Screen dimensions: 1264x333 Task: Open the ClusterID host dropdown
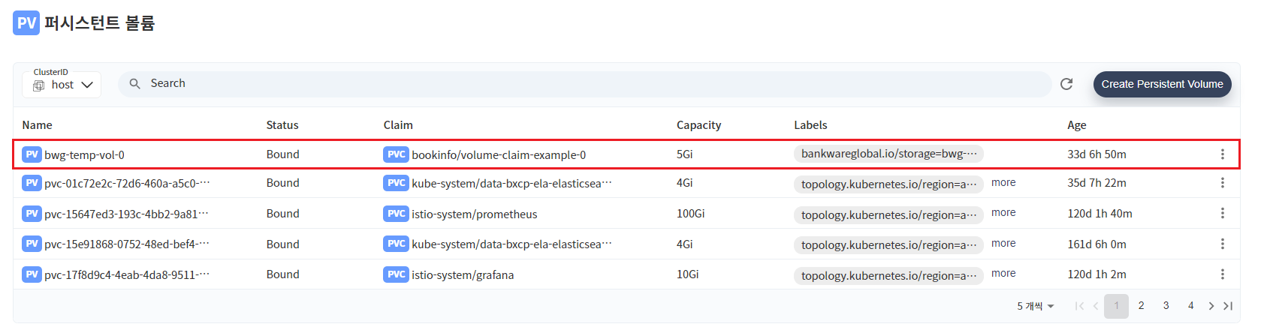click(62, 85)
